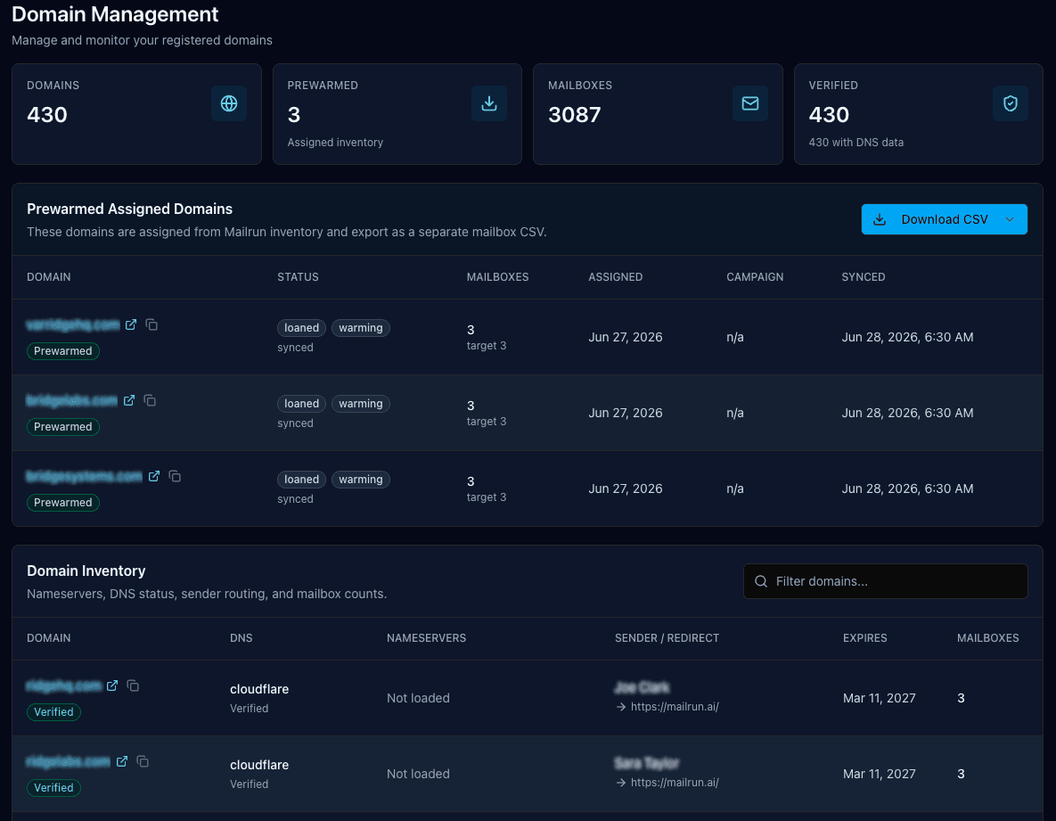Image resolution: width=1056 pixels, height=821 pixels.
Task: Click the Domain Inventory heading
Action: [x=86, y=571]
